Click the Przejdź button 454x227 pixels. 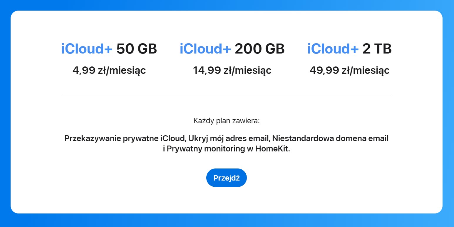pyautogui.click(x=226, y=178)
